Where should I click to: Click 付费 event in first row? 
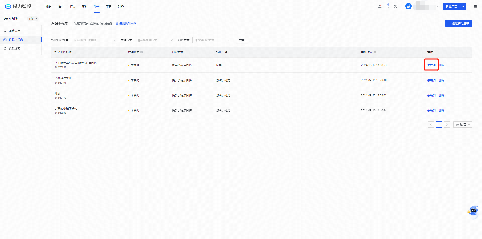(x=219, y=65)
